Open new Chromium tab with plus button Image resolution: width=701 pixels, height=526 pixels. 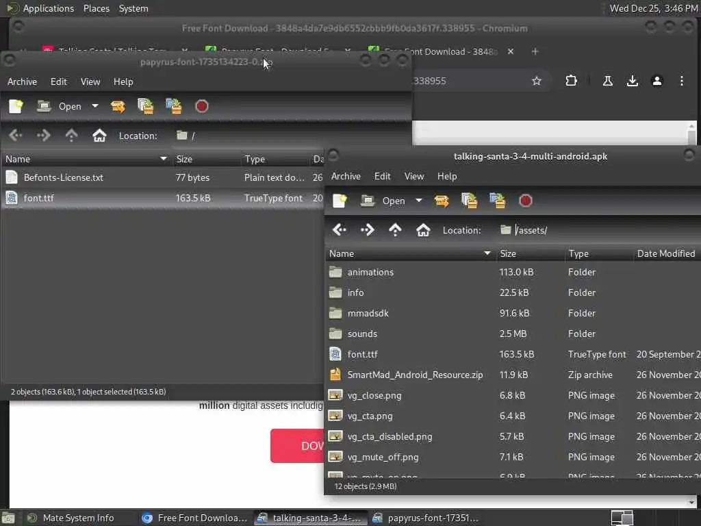click(535, 51)
